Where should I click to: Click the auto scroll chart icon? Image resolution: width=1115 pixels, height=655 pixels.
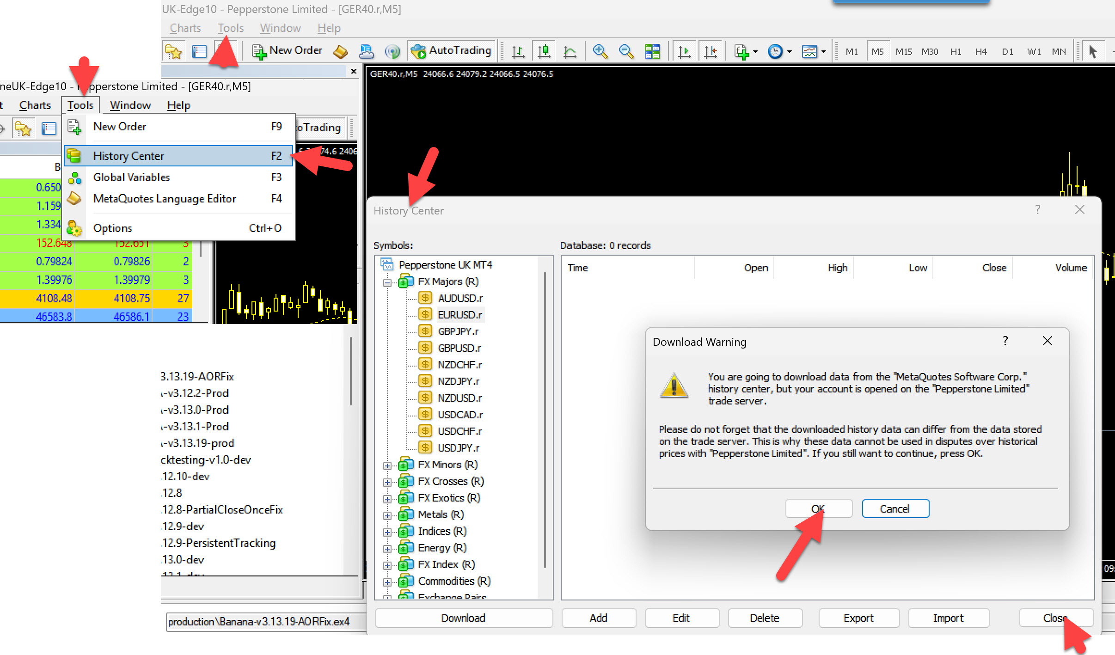[x=685, y=51]
